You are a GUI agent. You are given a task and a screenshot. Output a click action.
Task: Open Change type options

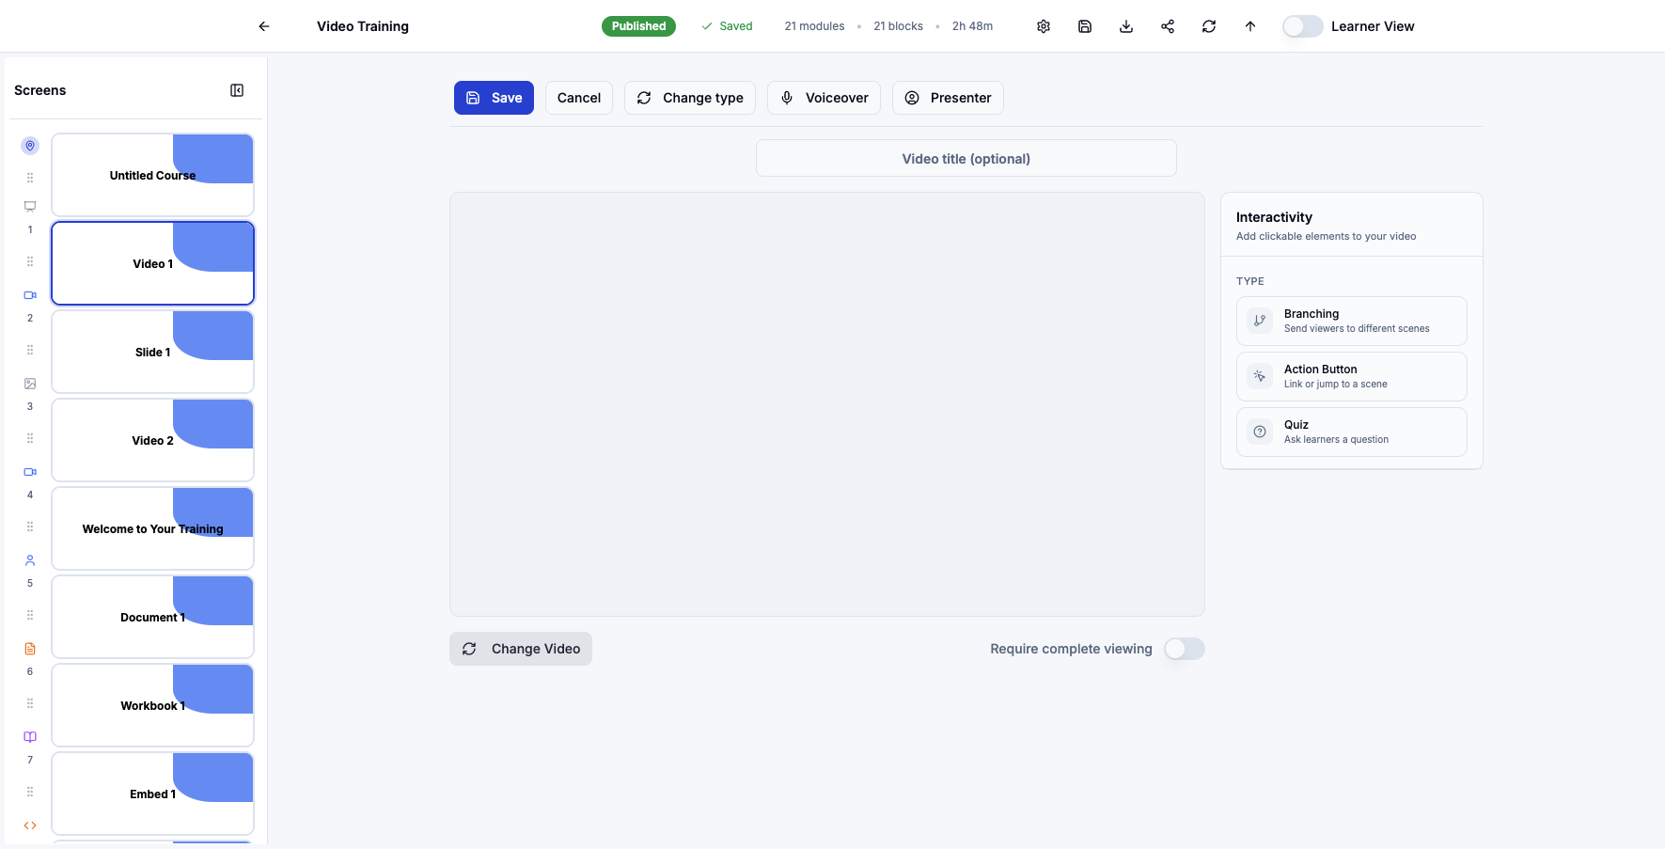pos(689,97)
